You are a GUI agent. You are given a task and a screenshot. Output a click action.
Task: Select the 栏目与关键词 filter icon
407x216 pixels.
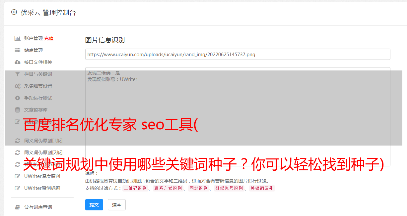coord(18,74)
